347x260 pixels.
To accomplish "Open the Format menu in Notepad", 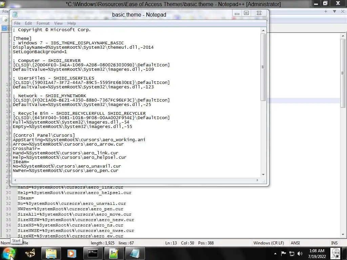I will (x=43, y=23).
